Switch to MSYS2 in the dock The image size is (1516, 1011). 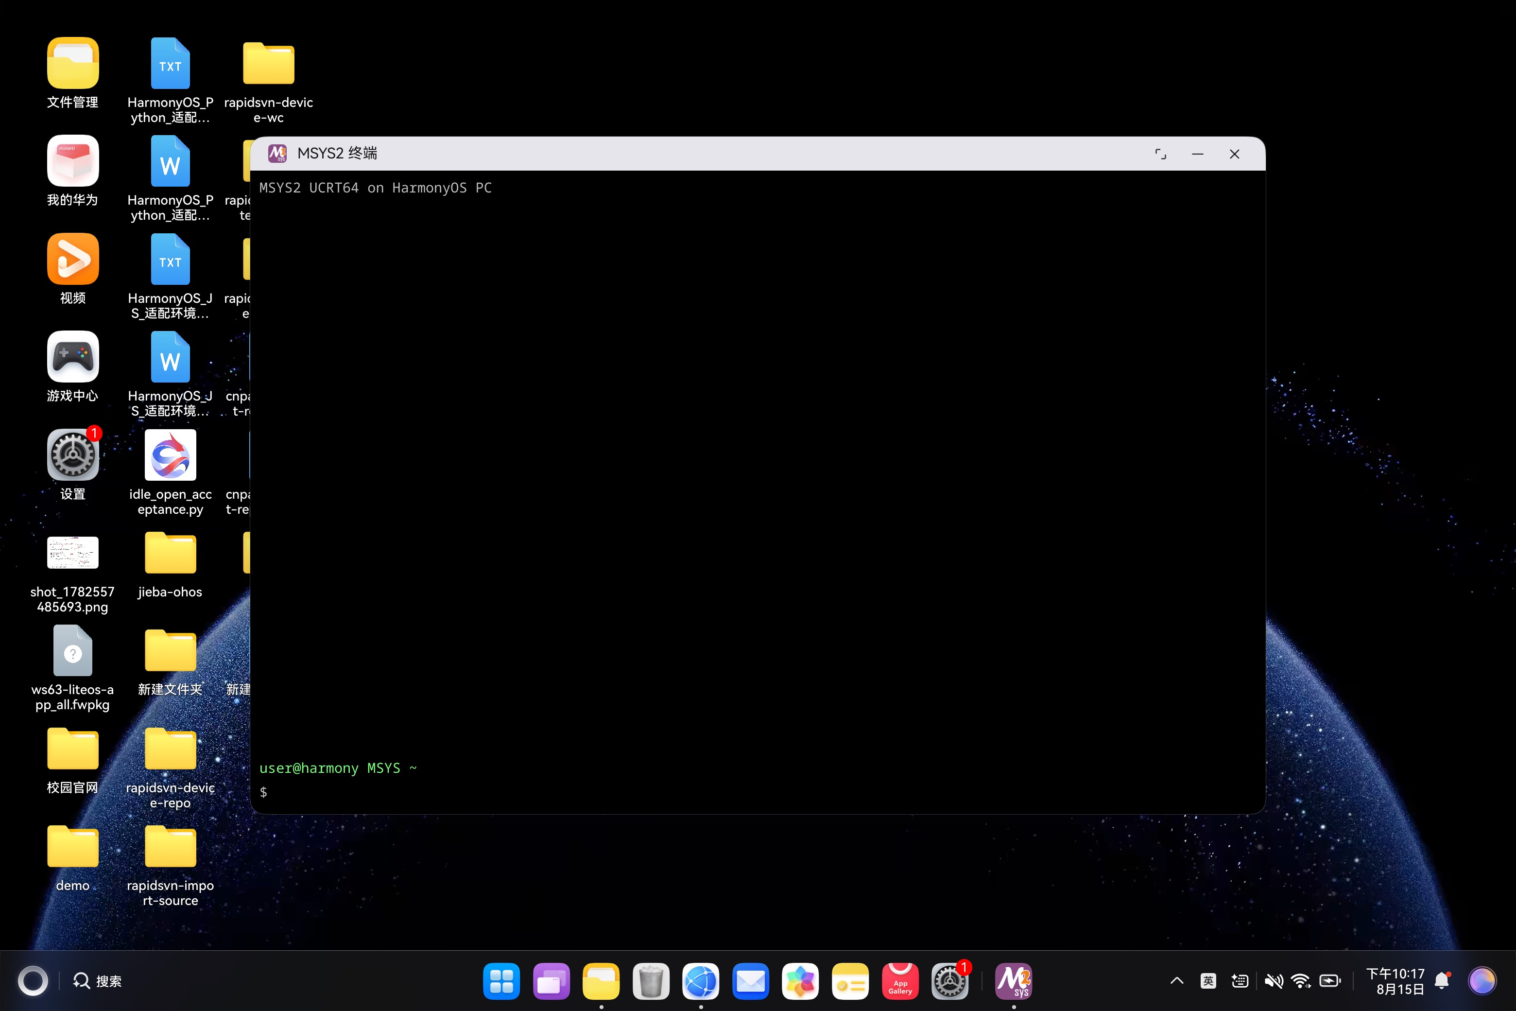(1013, 981)
